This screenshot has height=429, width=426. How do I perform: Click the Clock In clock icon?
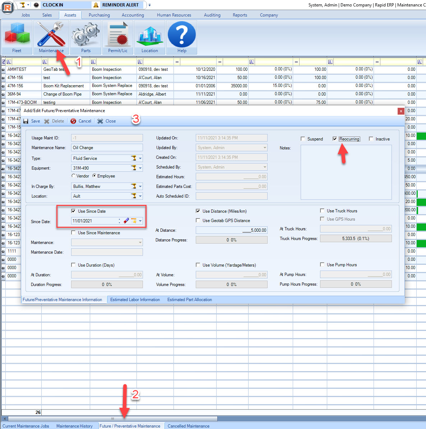coord(36,5)
